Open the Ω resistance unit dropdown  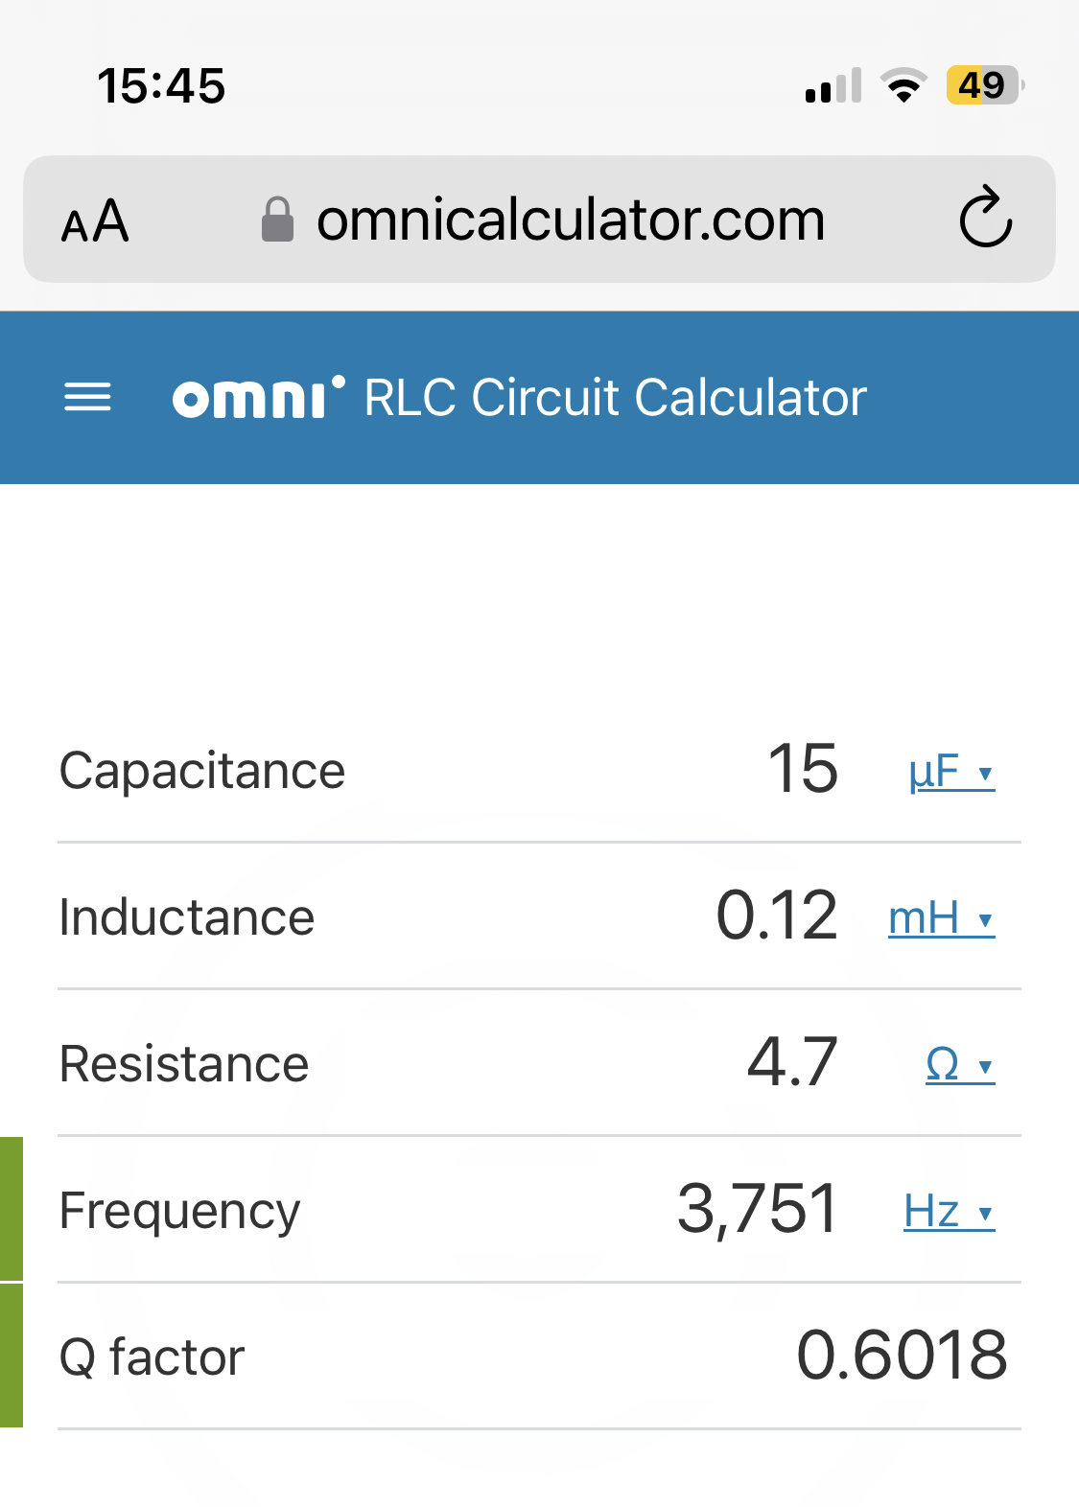coord(960,1065)
